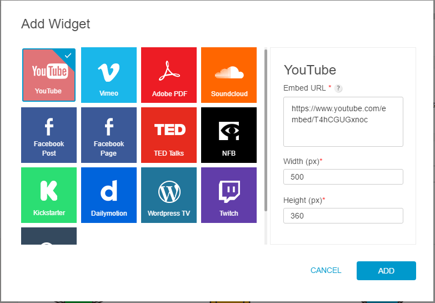The height and width of the screenshot is (303, 435).
Task: Pick the Wordpress TV widget tile
Action: (x=169, y=195)
